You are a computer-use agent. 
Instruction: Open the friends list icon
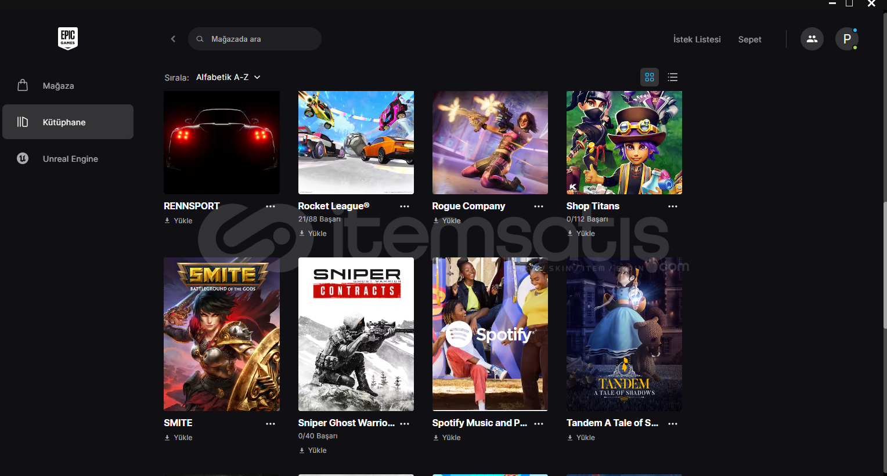point(812,39)
